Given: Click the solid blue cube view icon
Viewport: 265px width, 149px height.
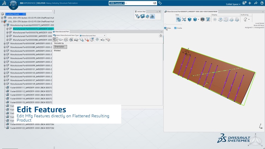Looking at the screenshot, I should [190, 19].
